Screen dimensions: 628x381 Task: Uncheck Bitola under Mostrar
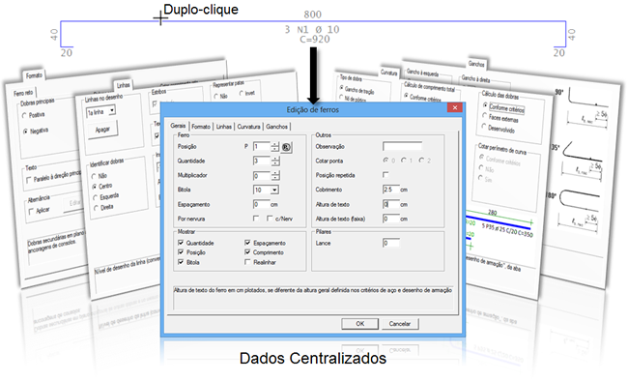pos(181,262)
